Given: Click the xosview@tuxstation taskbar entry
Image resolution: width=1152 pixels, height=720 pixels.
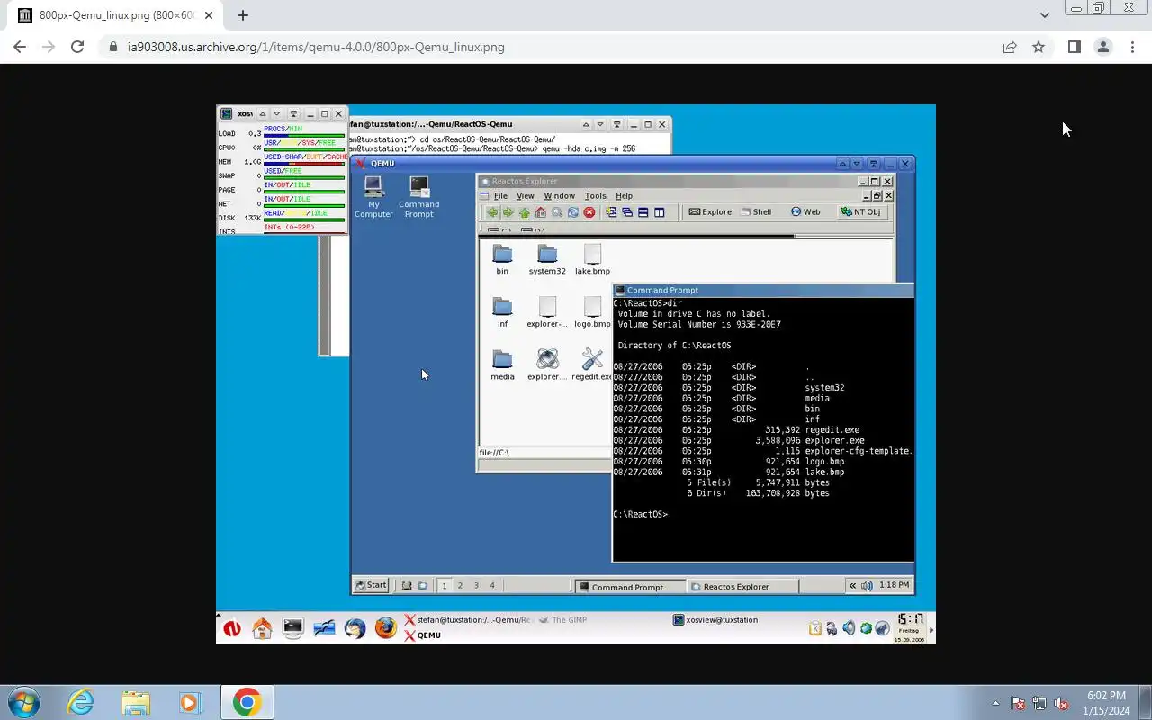Looking at the screenshot, I should [x=715, y=620].
